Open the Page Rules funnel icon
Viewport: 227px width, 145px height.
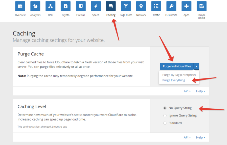click(126, 6)
